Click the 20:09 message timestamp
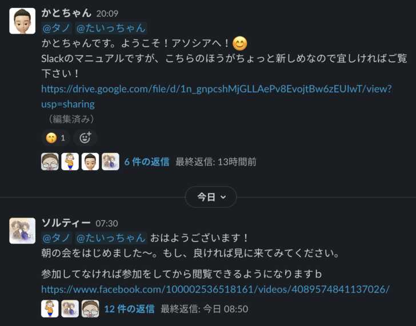Image resolution: width=416 pixels, height=326 pixels. pyautogui.click(x=107, y=14)
